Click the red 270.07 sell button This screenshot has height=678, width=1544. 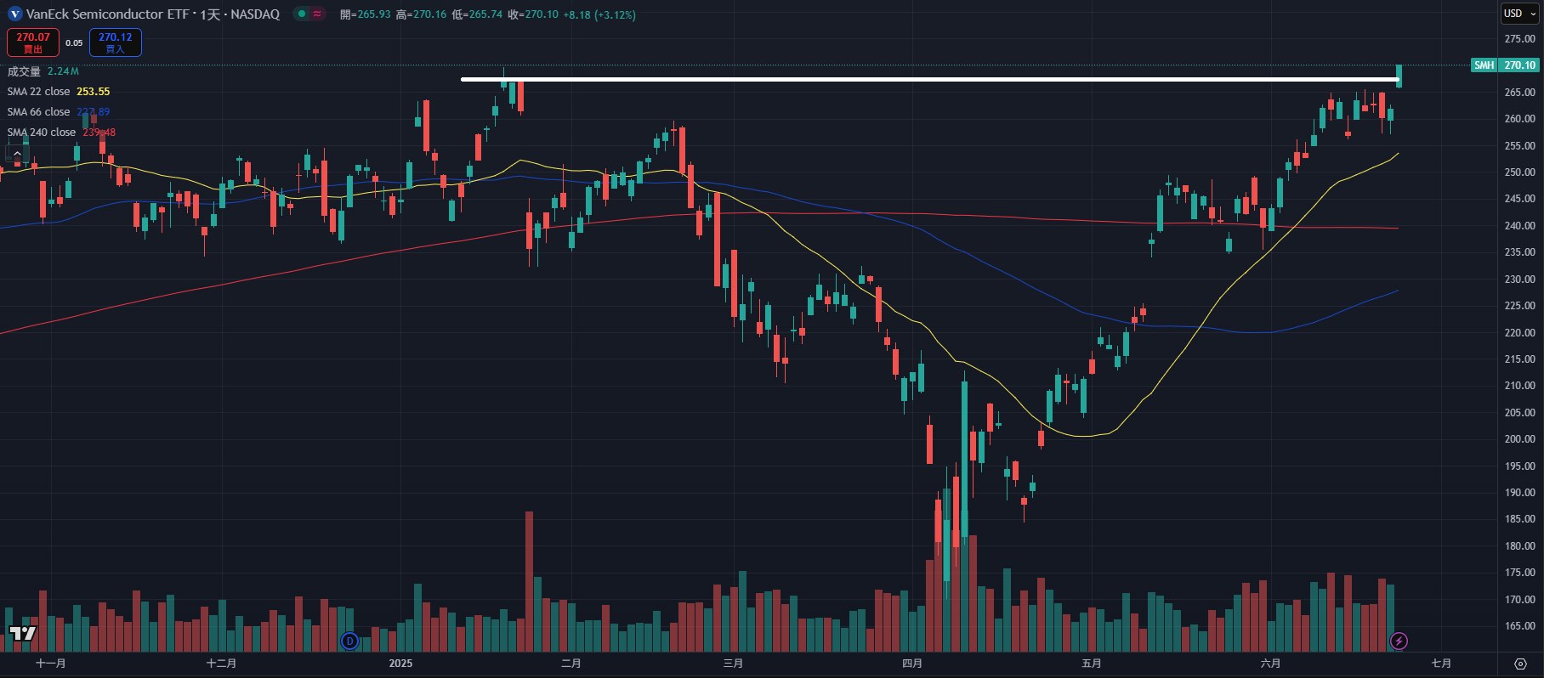click(x=33, y=42)
